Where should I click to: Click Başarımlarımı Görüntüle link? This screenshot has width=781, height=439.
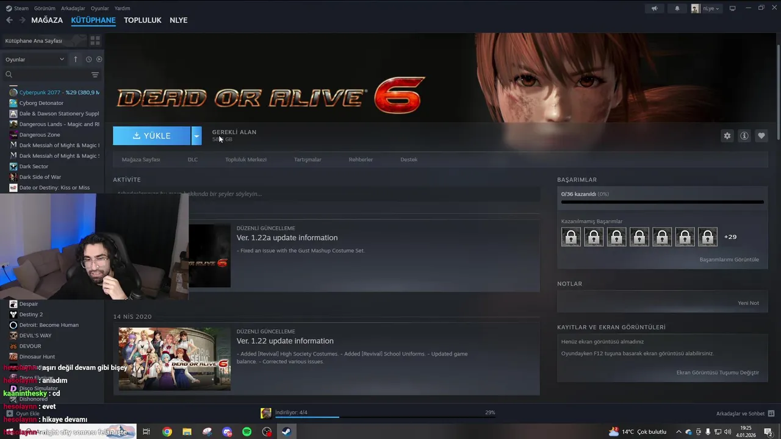tap(729, 260)
